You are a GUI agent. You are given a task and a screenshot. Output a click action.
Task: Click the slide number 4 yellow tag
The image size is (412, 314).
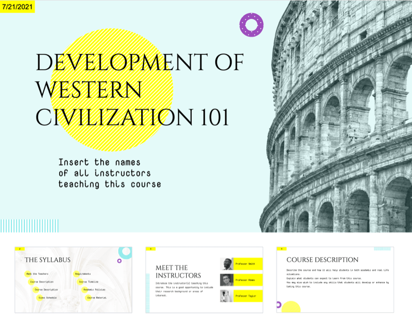[282, 249]
